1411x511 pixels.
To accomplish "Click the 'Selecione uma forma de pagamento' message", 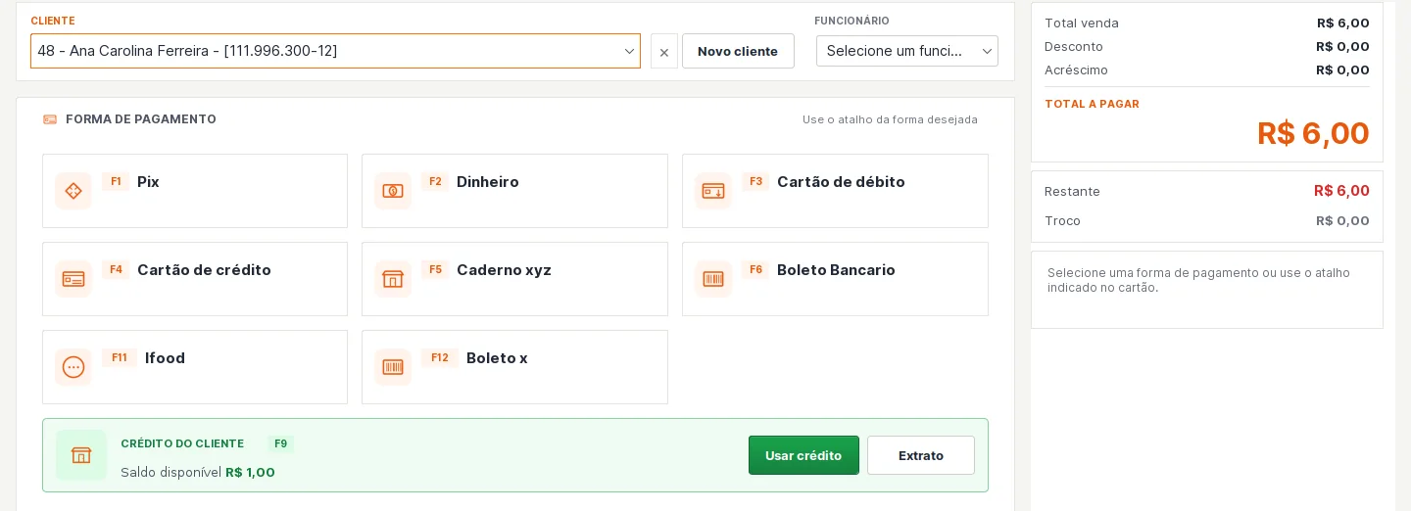I will (x=1198, y=280).
